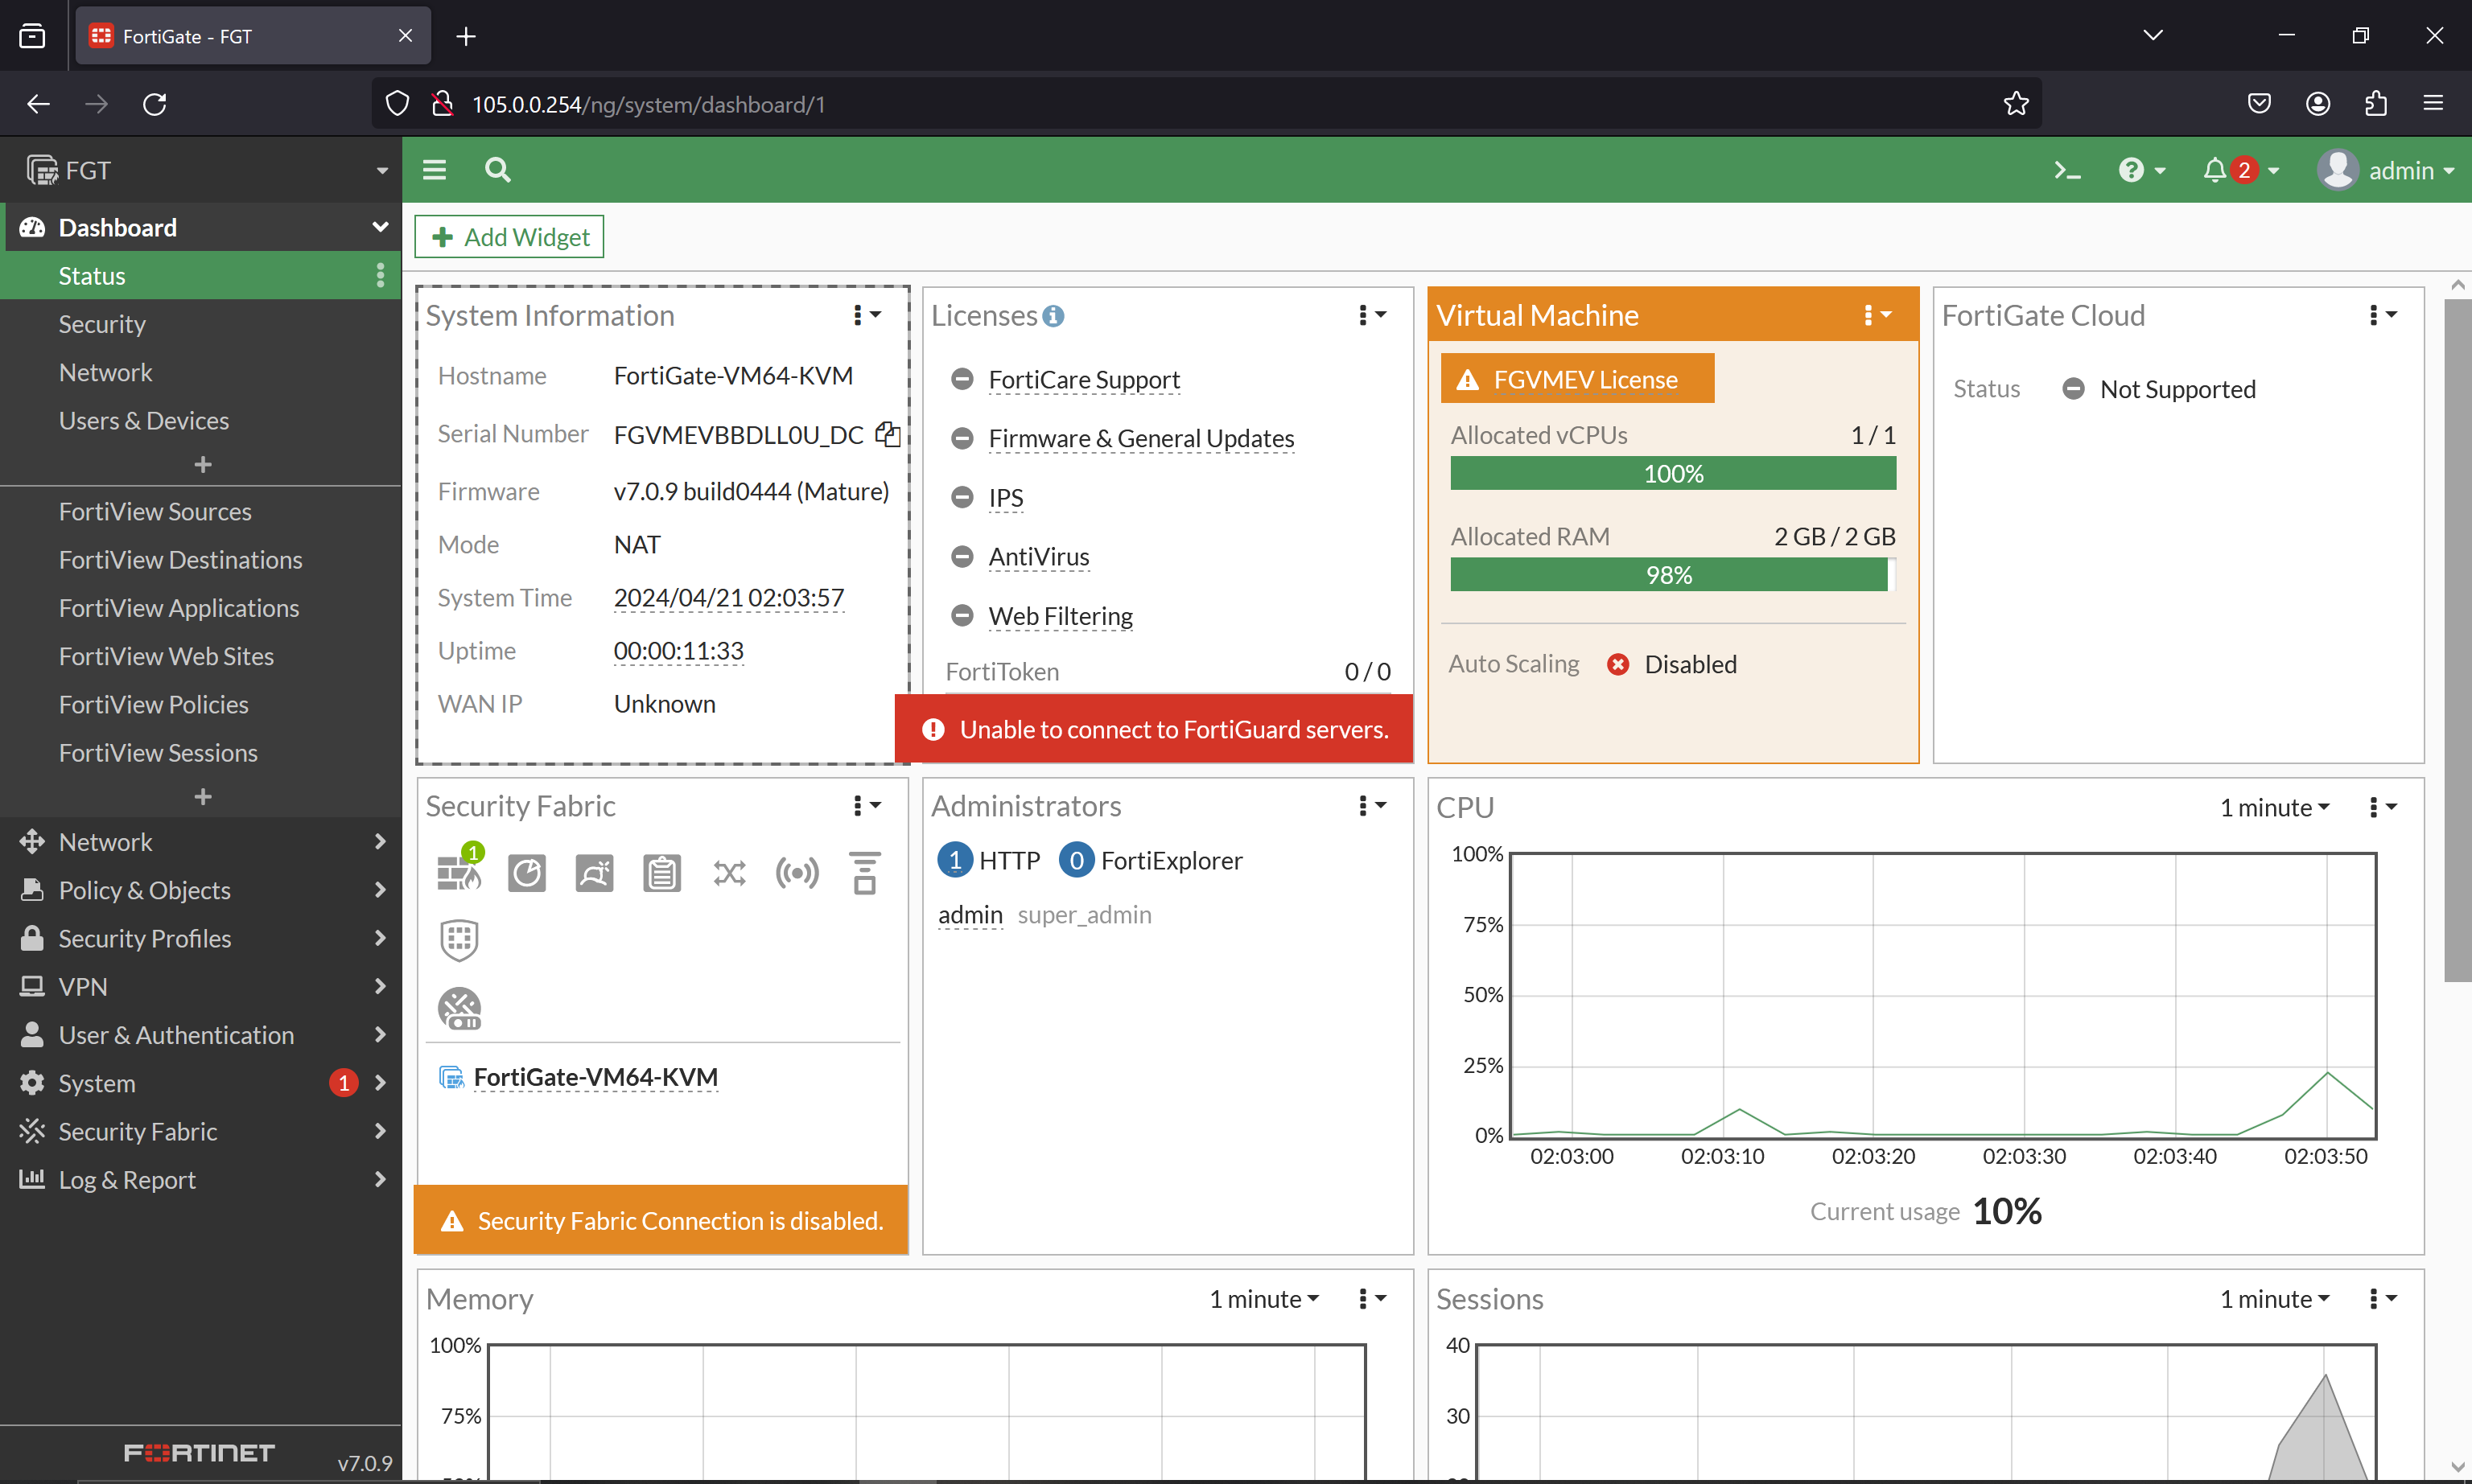Click the Allocated RAM usage bar
The width and height of the screenshot is (2472, 1484).
coord(1671,574)
